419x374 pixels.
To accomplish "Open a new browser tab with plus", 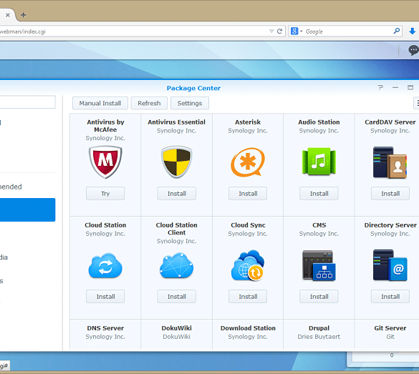I will (23, 15).
